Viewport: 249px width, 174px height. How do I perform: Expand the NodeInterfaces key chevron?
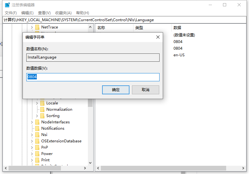32,122
